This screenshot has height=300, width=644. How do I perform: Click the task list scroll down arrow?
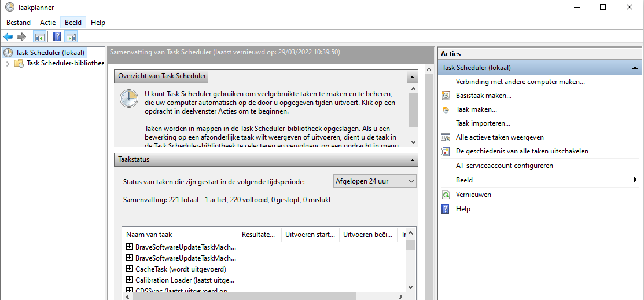[411, 287]
